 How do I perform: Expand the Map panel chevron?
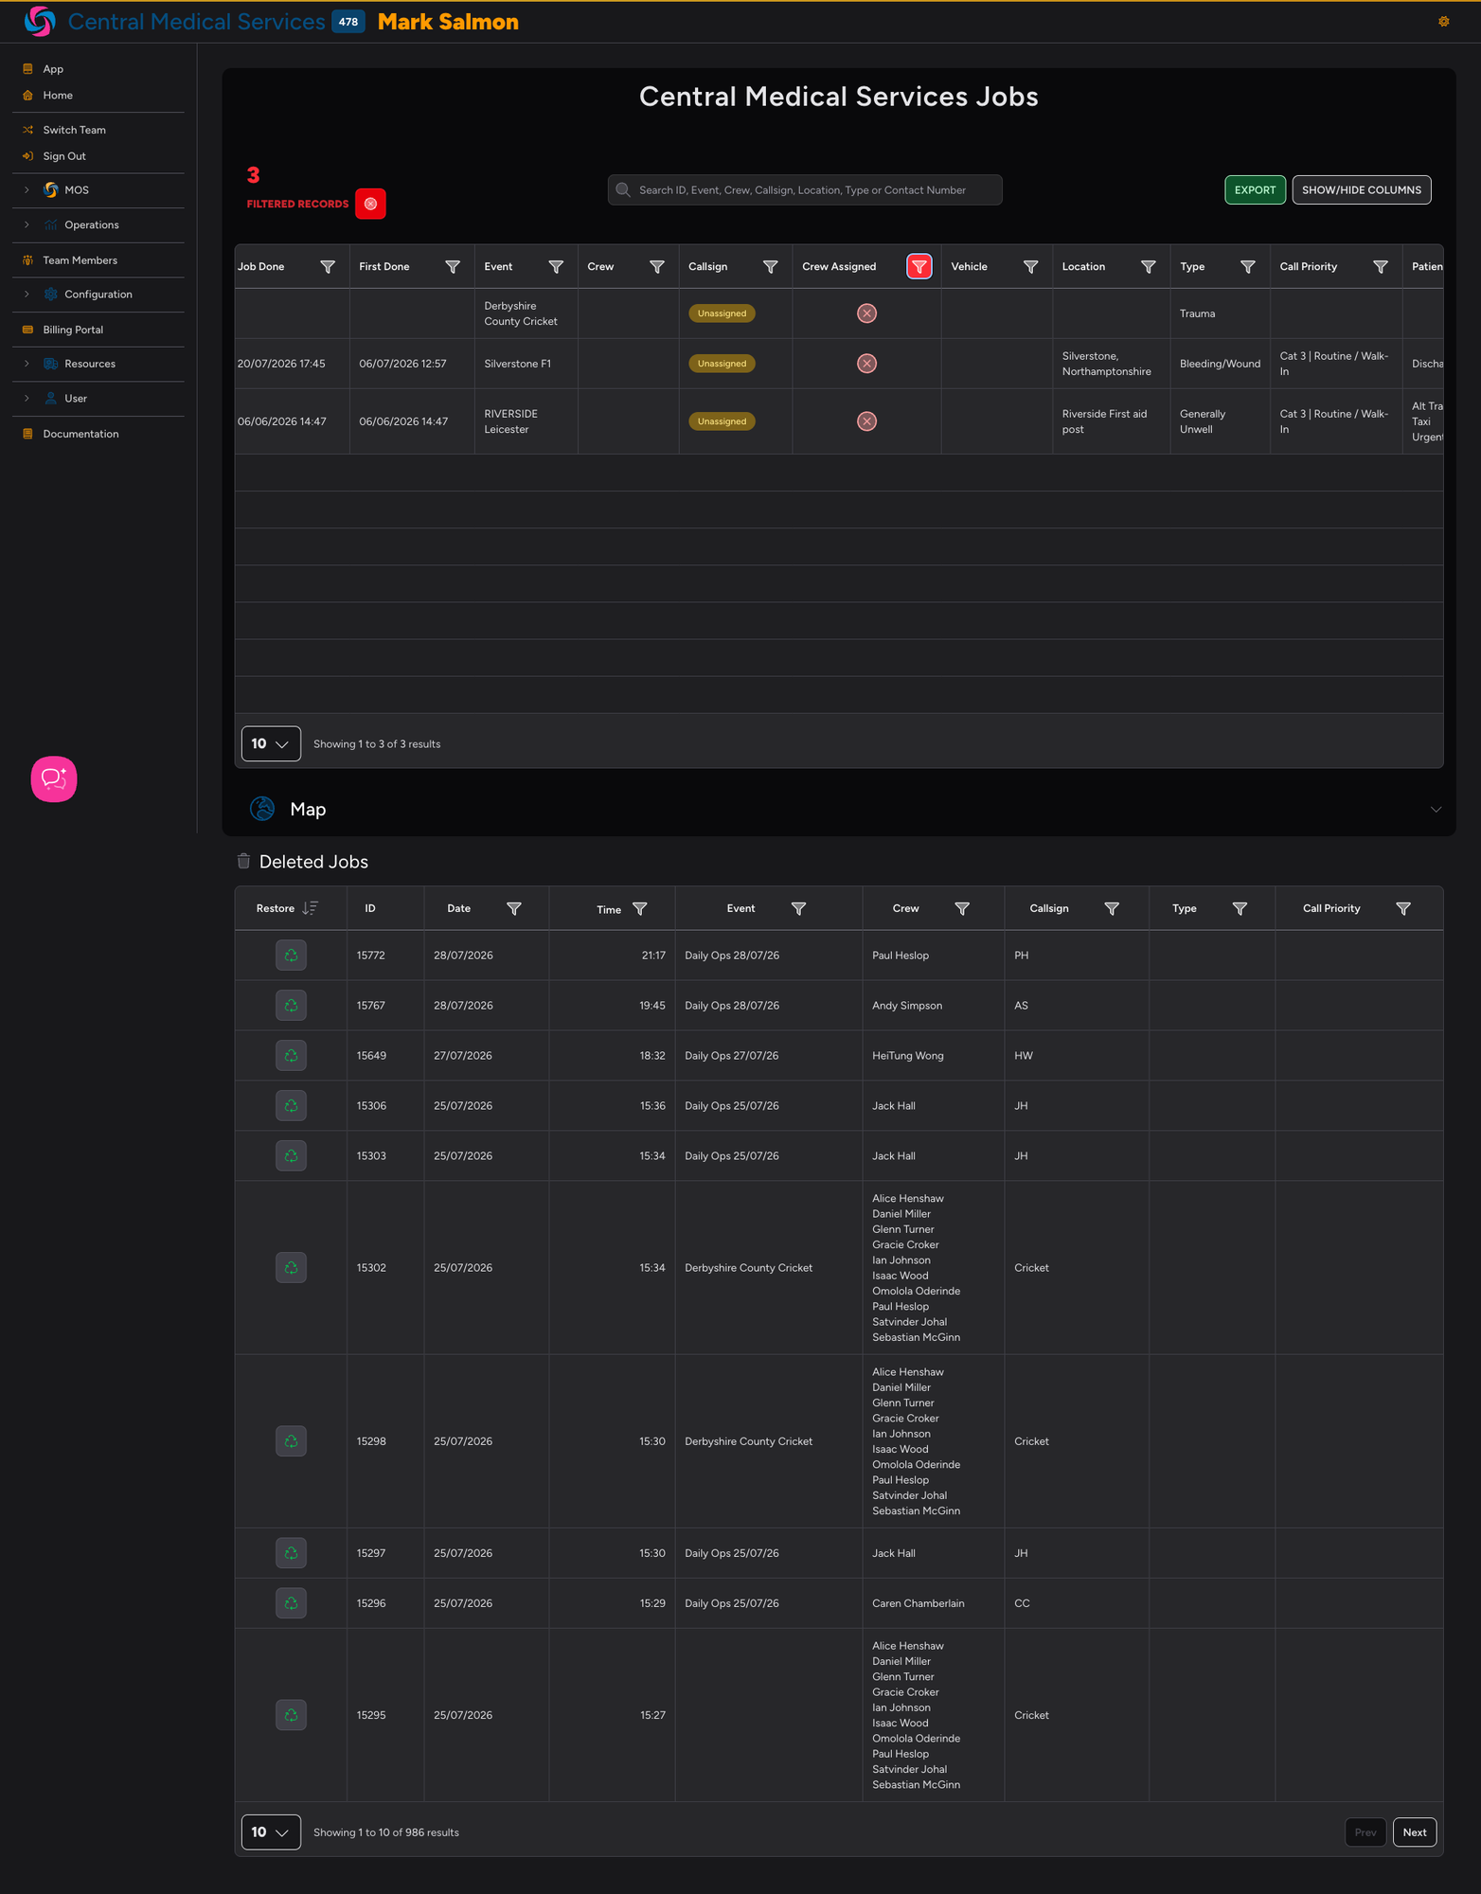tap(1436, 809)
